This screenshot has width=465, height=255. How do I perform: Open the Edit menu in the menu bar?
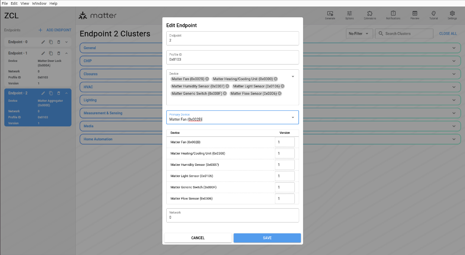(x=14, y=3)
